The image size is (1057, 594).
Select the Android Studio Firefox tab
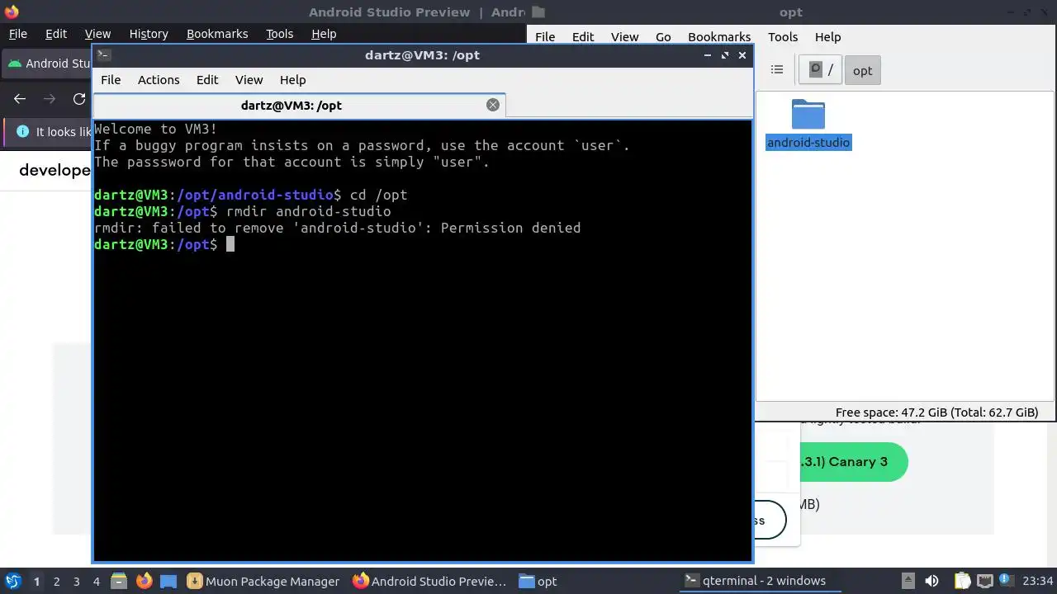48,64
